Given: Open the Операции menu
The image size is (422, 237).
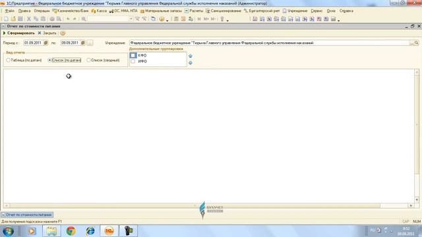Looking at the screenshot, I should [x=42, y=11].
